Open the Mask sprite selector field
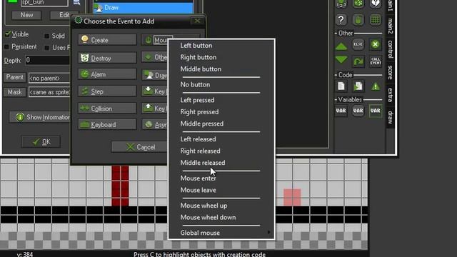The width and height of the screenshot is (457, 257). [49, 92]
